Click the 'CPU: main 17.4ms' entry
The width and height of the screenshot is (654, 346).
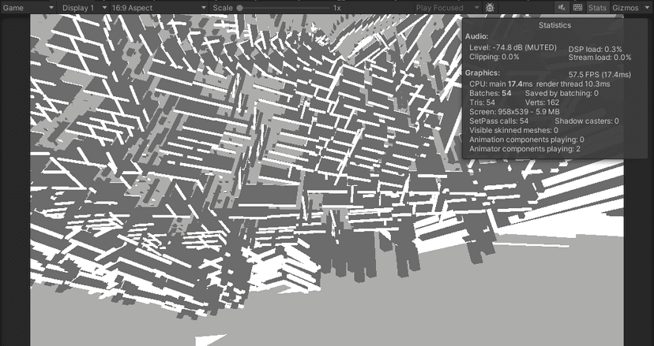(501, 84)
